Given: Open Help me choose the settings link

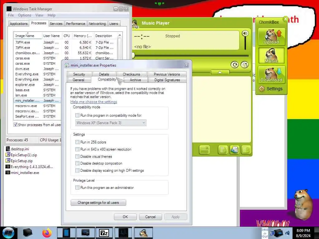Looking at the screenshot, I should 94,102.
